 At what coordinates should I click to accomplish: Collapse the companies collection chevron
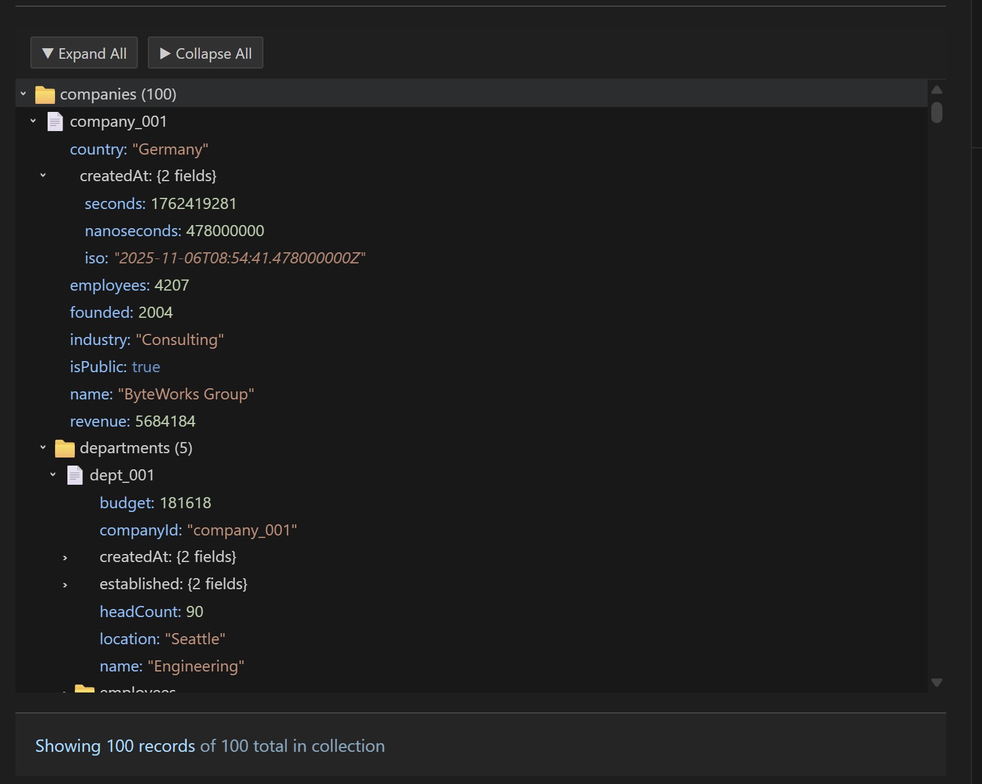coord(23,94)
